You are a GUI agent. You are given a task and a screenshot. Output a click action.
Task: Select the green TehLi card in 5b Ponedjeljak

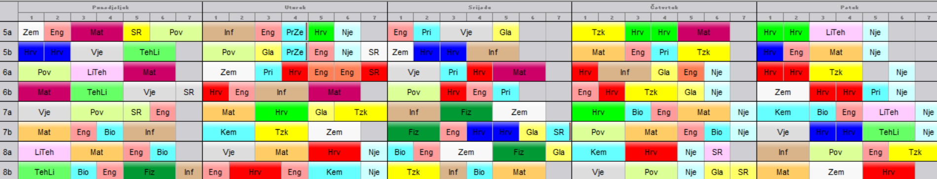point(150,52)
